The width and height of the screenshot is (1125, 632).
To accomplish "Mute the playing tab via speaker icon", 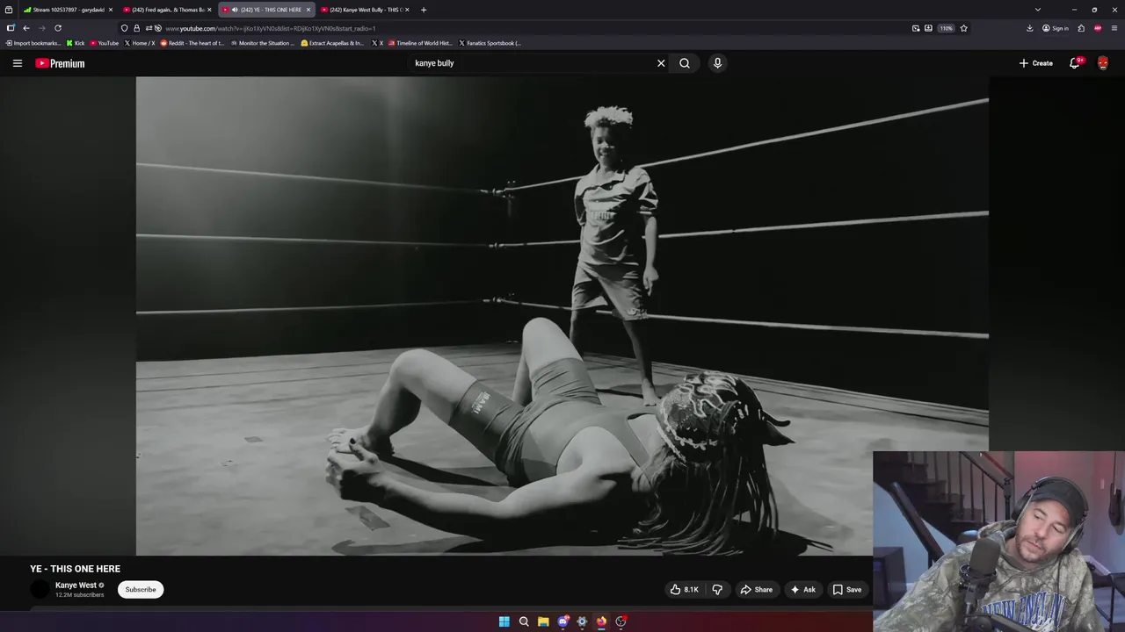I will tap(236, 10).
